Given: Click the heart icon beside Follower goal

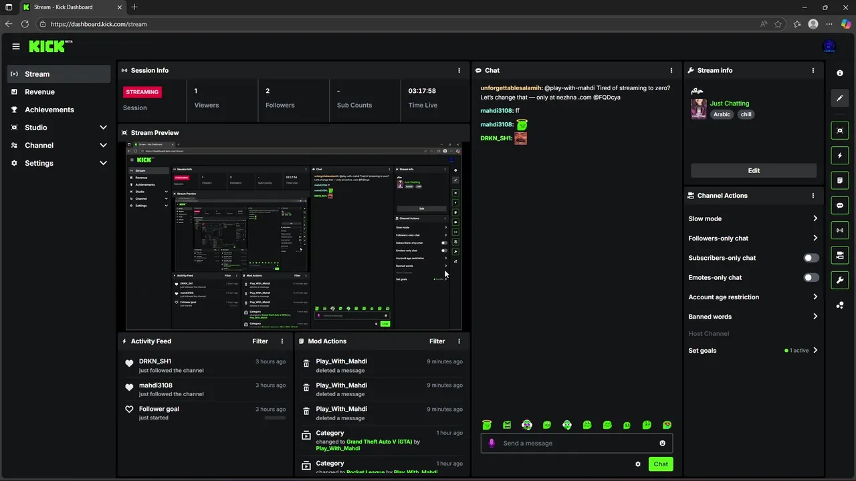Looking at the screenshot, I should (130, 409).
